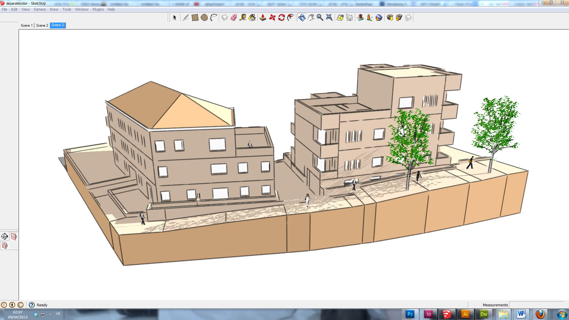The image size is (569, 320).
Task: Activate the Rotate tool
Action: [x=281, y=17]
